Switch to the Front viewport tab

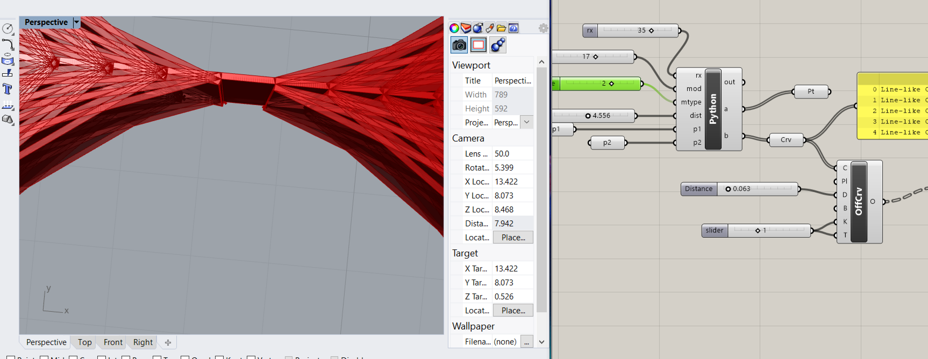113,342
